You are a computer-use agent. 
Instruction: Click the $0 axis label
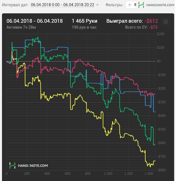coord(159,61)
